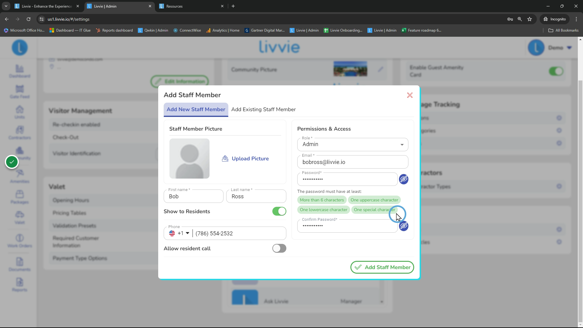Open Chrome password key icon
Image resolution: width=583 pixels, height=328 pixels.
click(x=510, y=19)
